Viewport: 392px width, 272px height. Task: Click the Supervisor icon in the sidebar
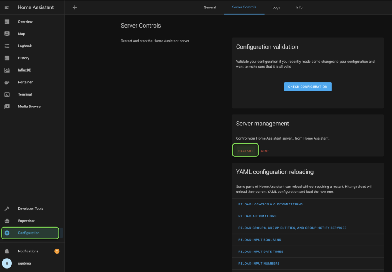point(7,221)
